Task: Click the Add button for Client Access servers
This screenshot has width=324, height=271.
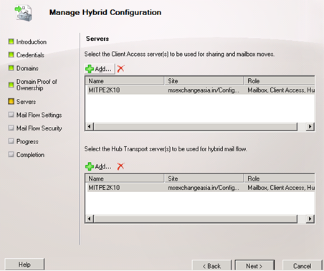Action: (100, 69)
